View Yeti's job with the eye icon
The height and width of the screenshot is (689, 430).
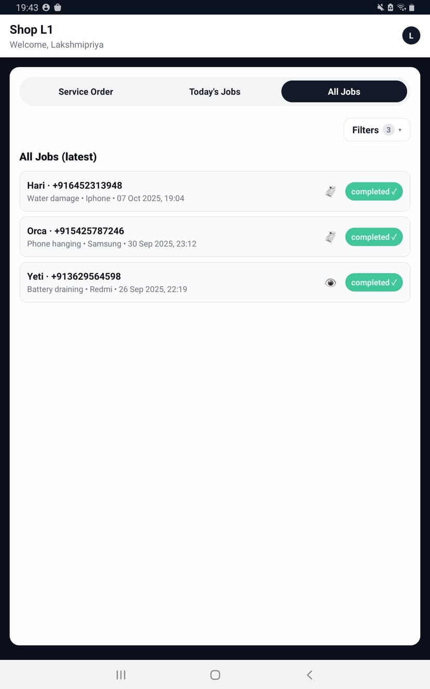pos(330,282)
